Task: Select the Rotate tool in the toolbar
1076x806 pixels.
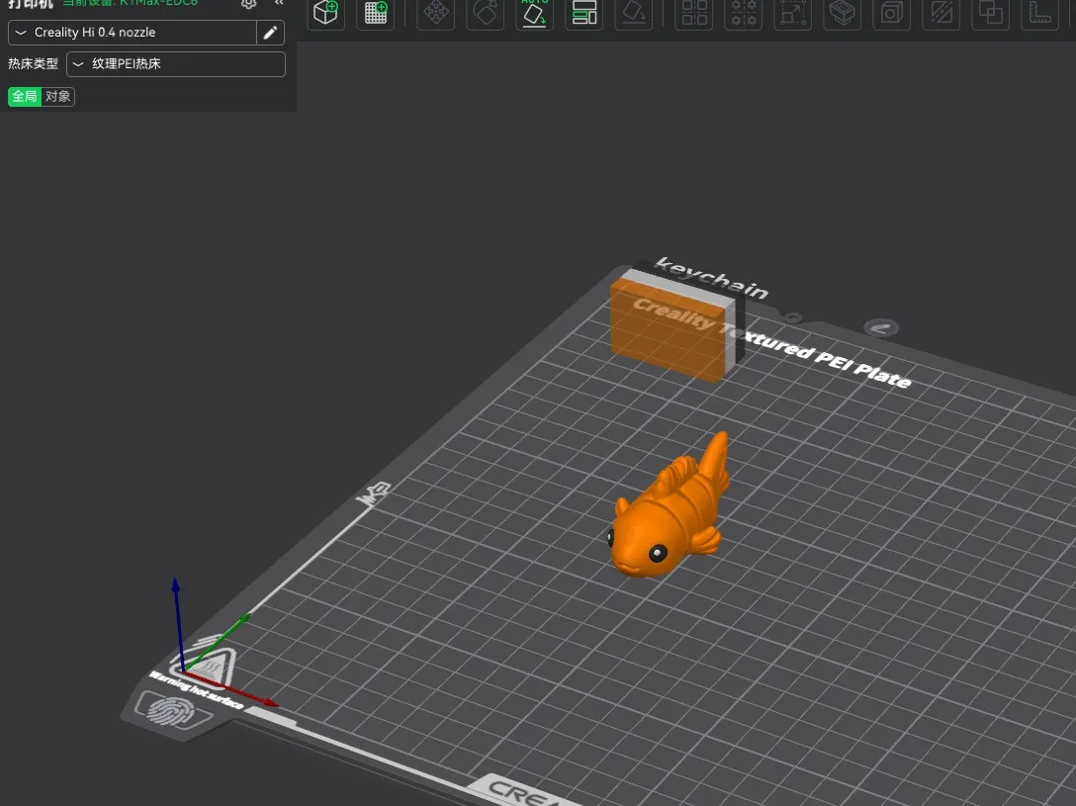Action: point(486,12)
